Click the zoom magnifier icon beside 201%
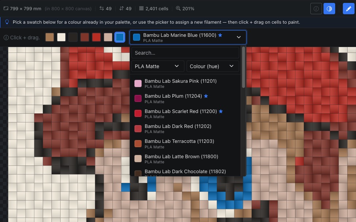Screen dimensions: 356x222 [178, 8]
